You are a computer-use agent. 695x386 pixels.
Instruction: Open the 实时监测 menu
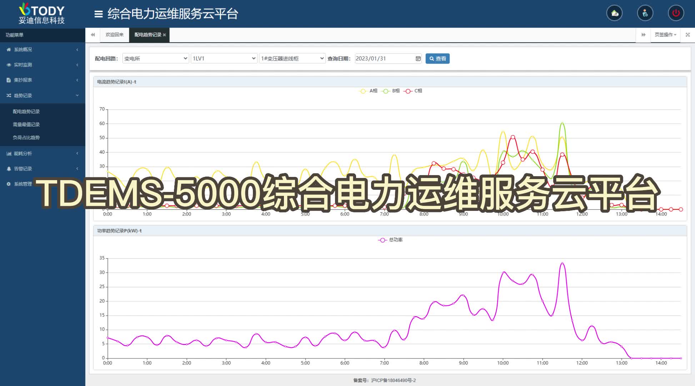click(x=42, y=65)
